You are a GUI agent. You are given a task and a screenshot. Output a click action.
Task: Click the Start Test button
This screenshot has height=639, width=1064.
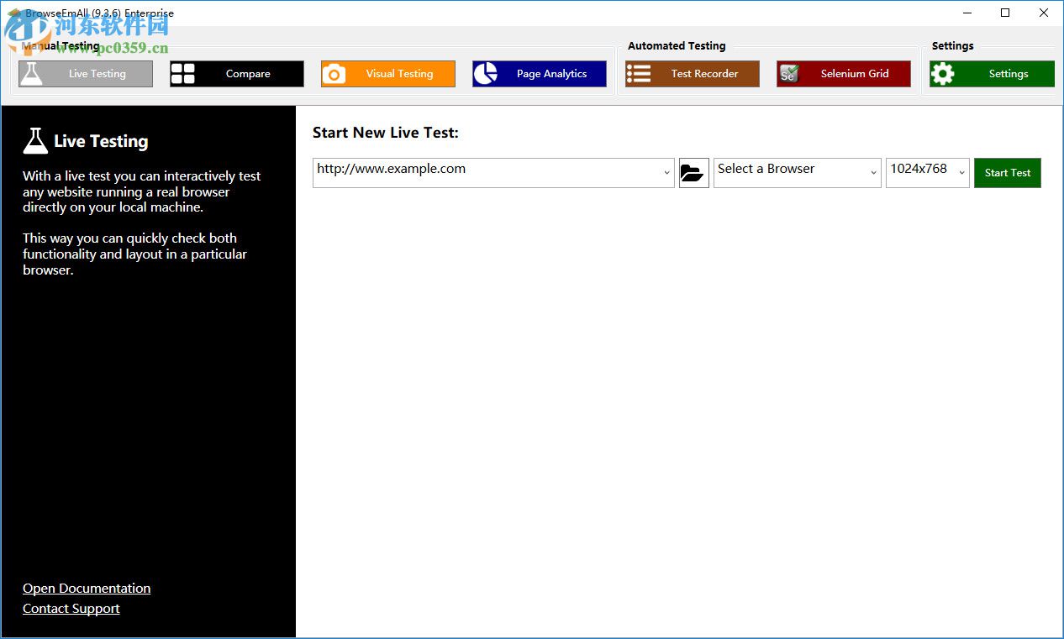(1008, 173)
